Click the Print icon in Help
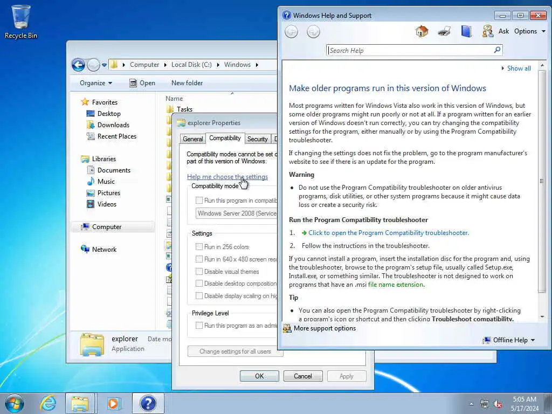Viewport: 552px width, 414px height. click(444, 31)
